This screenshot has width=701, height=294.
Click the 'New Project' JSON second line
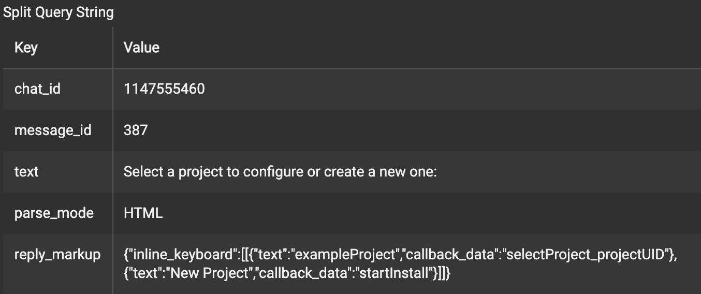pos(287,273)
